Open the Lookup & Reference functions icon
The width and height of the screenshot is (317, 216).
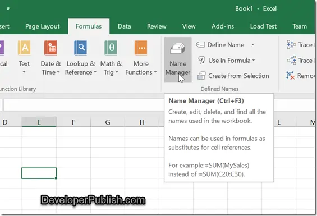[80, 48]
